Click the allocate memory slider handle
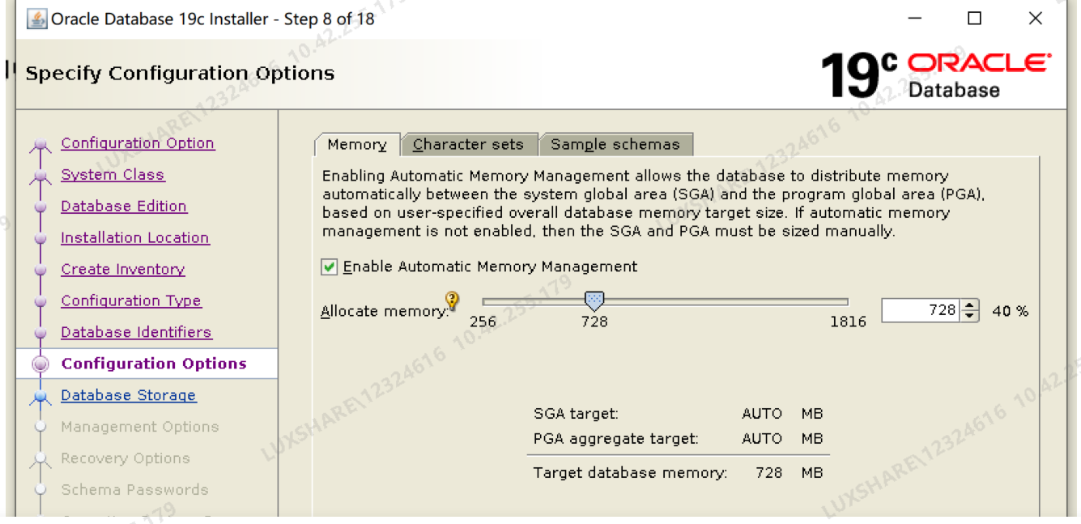Image resolution: width=1081 pixels, height=524 pixels. [x=594, y=300]
